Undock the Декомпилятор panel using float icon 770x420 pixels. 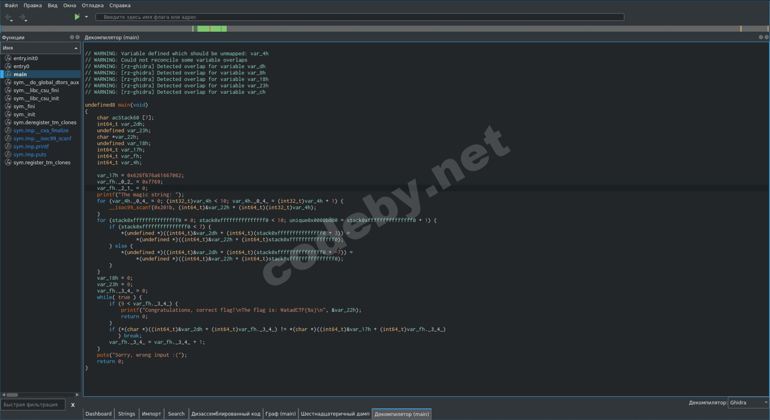coord(761,37)
